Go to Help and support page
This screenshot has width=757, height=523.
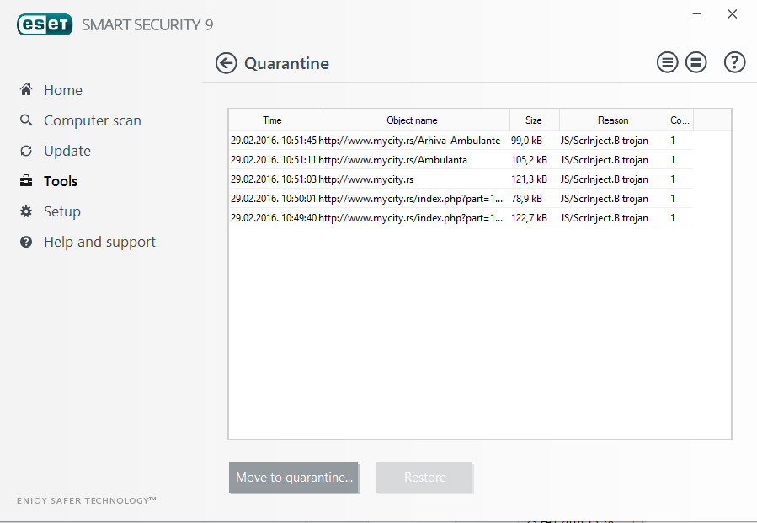(99, 242)
